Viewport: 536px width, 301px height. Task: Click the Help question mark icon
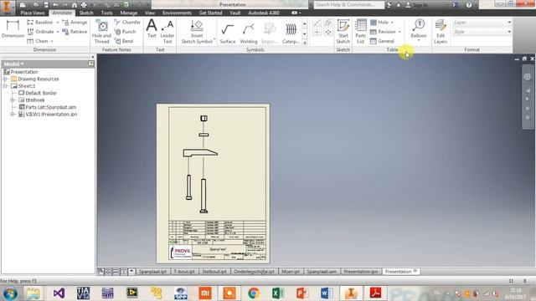tap(469, 4)
